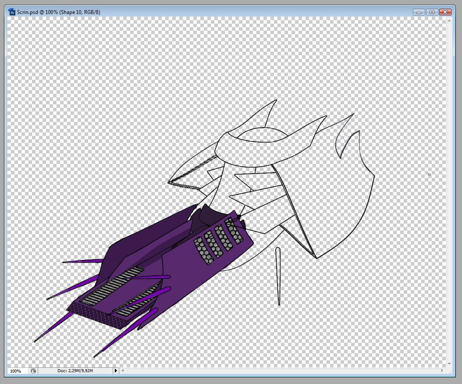Select the small square anchor point on canvas
This screenshot has height=384, width=462.
429,174
